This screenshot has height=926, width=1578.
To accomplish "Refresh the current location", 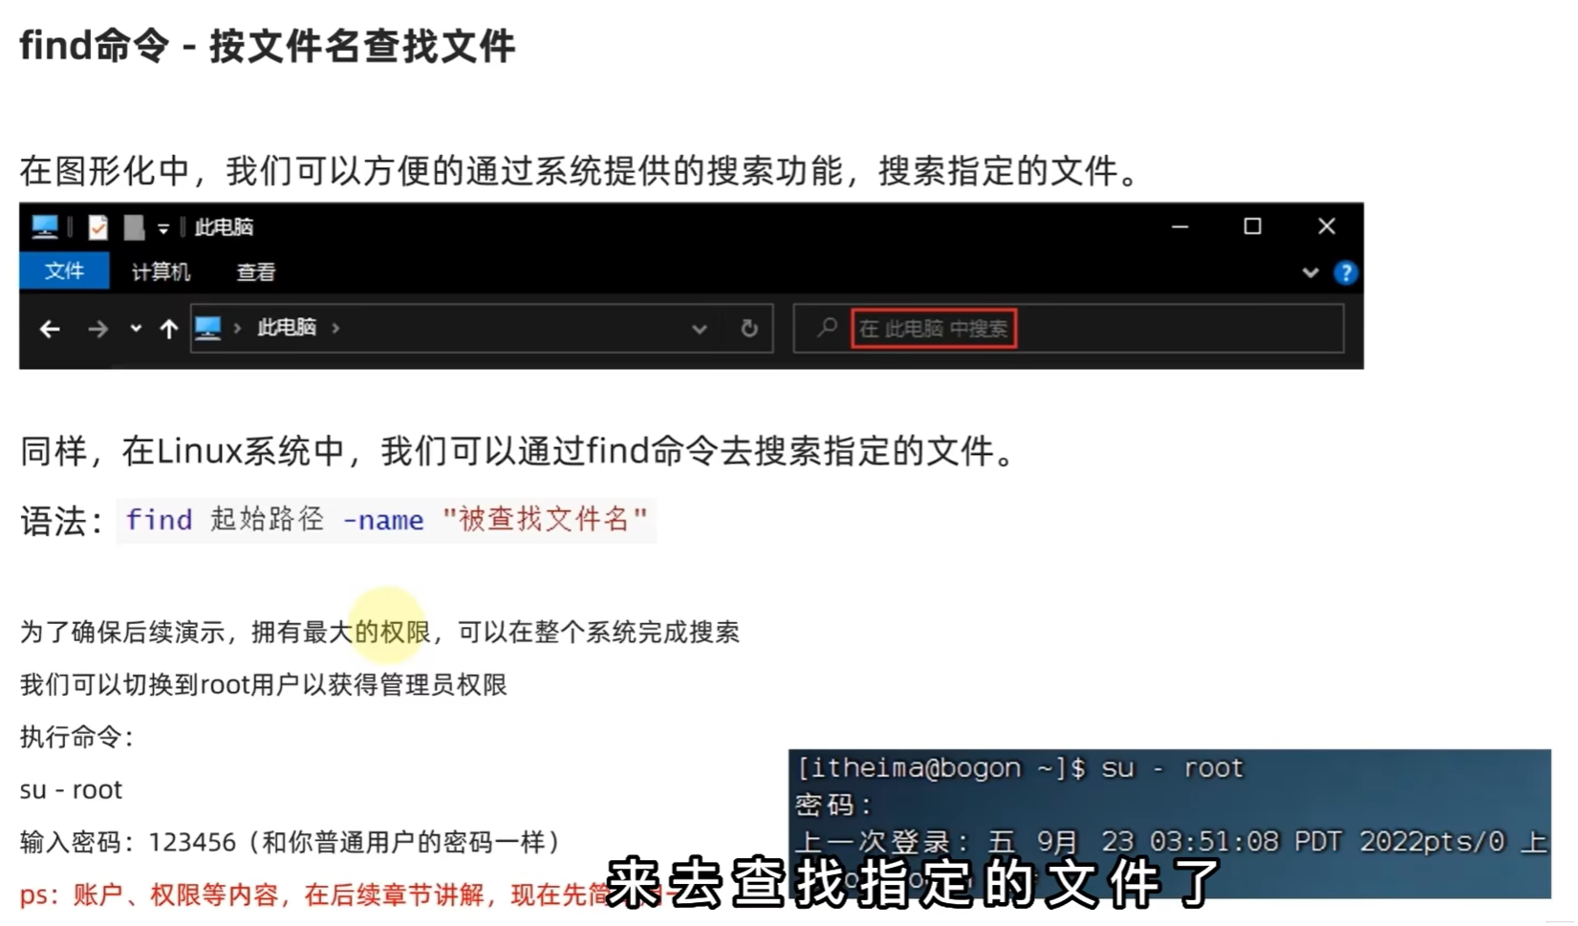I will coord(749,329).
